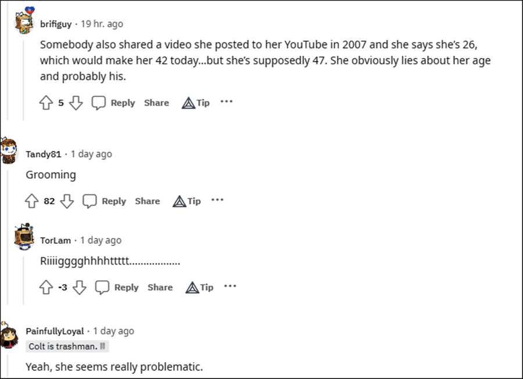Select the Tip triangle icon under brifiguy's comment
The height and width of the screenshot is (379, 523).
tap(189, 102)
